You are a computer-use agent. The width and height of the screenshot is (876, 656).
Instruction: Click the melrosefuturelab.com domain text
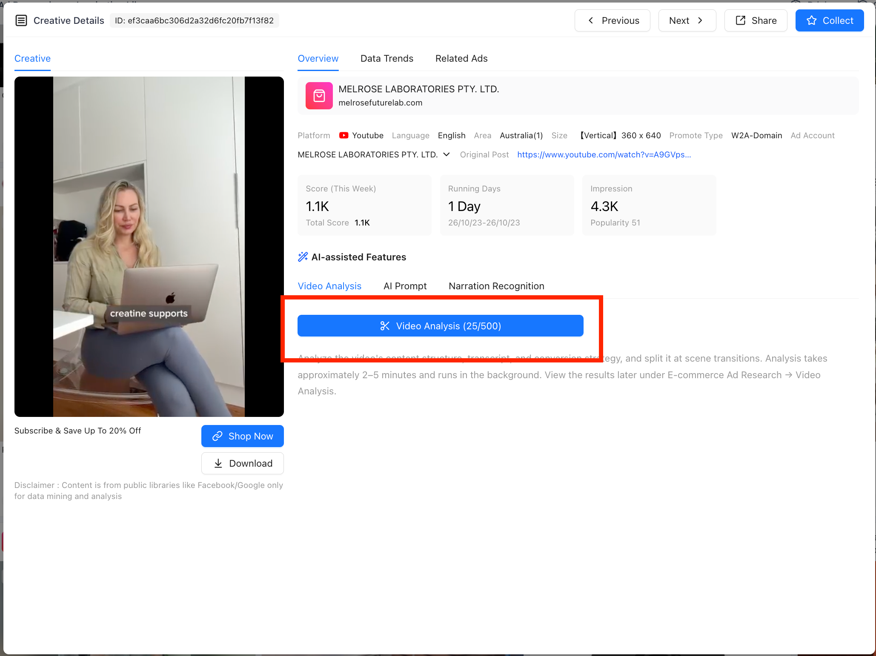tap(381, 103)
